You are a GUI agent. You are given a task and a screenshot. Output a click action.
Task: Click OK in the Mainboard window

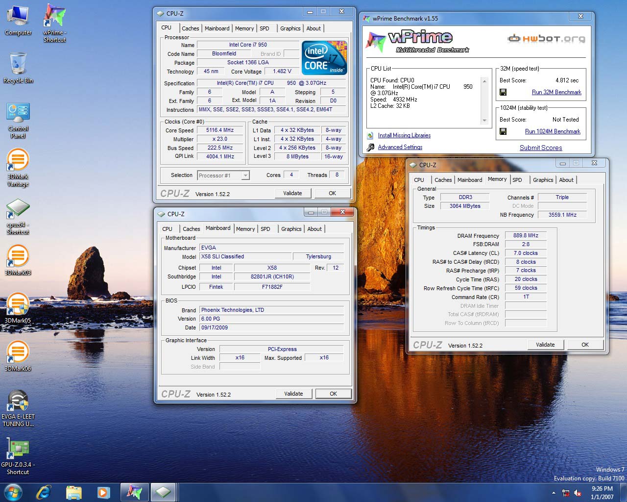[x=334, y=394]
